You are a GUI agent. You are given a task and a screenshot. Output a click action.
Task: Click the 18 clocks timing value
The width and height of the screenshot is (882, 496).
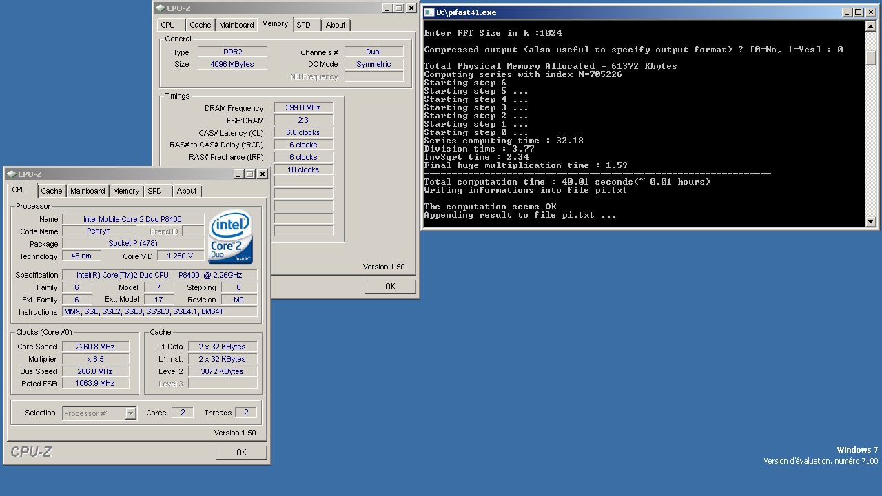(303, 169)
